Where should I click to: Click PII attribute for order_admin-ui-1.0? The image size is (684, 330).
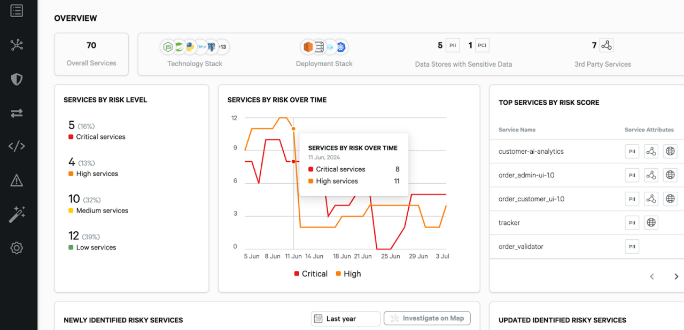point(632,175)
